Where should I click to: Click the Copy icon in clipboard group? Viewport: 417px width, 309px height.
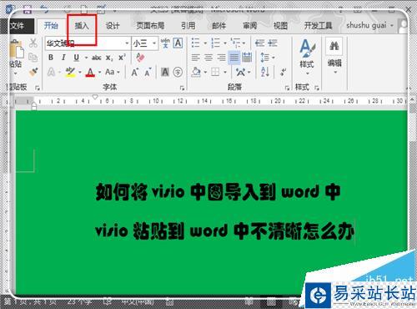click(33, 58)
